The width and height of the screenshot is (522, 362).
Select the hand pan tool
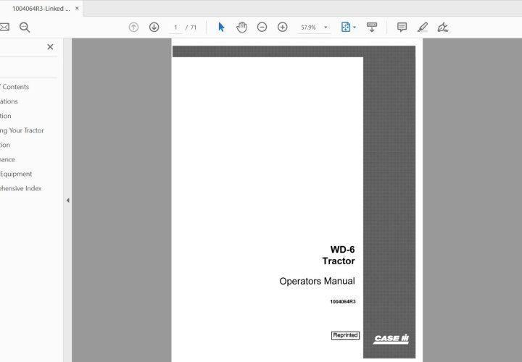click(x=241, y=27)
